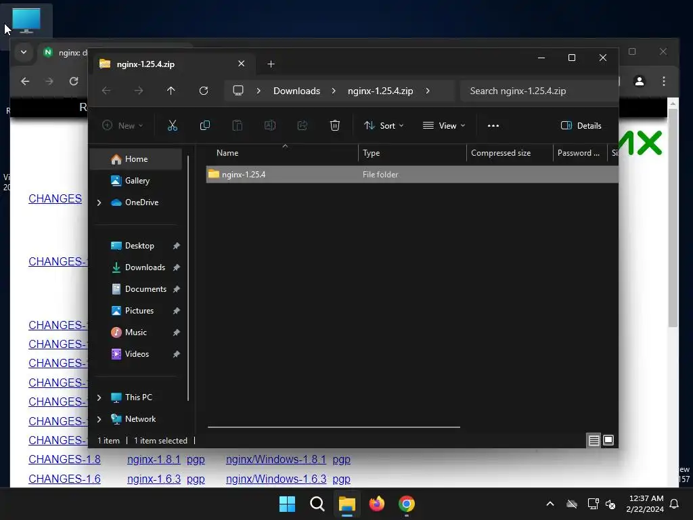693x520 pixels.
Task: Select the nginx-1.25.4 folder row
Action: [x=412, y=174]
